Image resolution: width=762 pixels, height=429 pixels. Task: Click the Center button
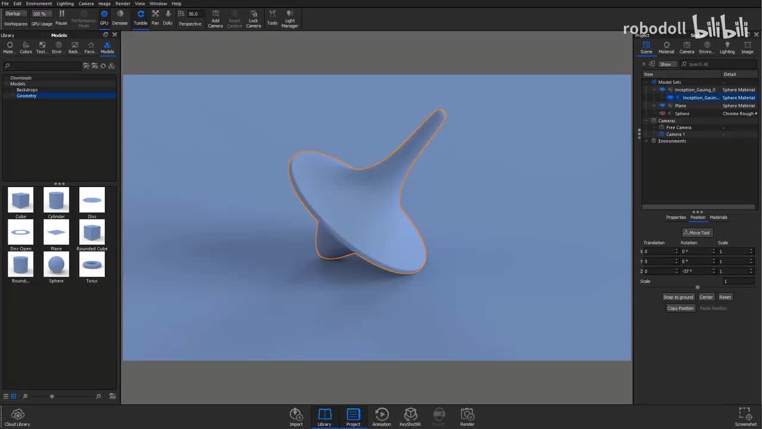click(706, 297)
